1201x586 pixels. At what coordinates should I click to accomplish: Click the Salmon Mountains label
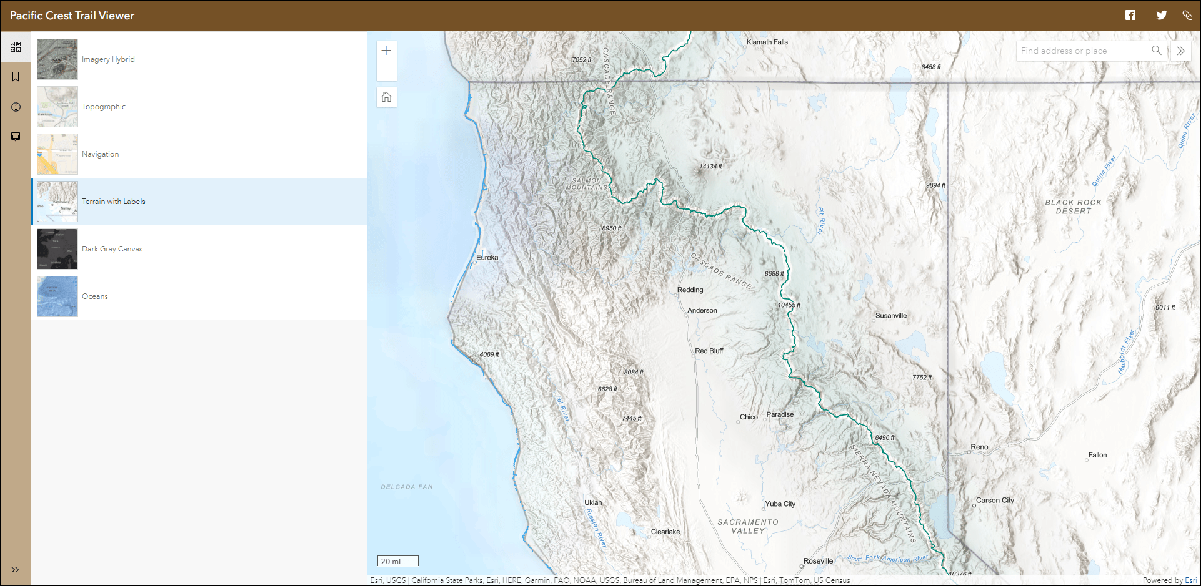pos(587,184)
